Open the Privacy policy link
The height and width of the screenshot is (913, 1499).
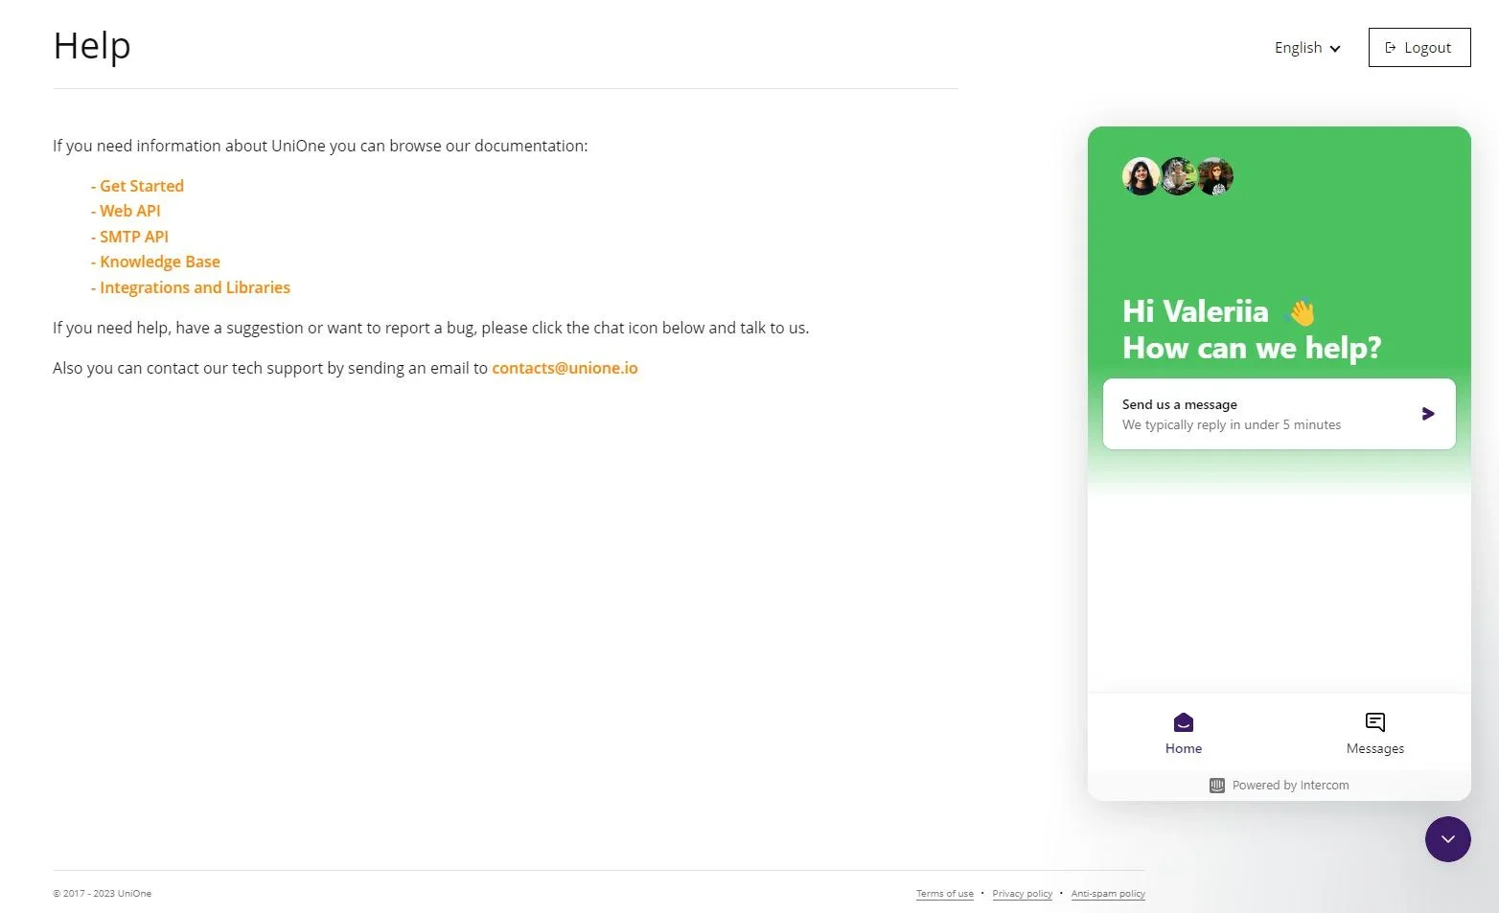1023,894
